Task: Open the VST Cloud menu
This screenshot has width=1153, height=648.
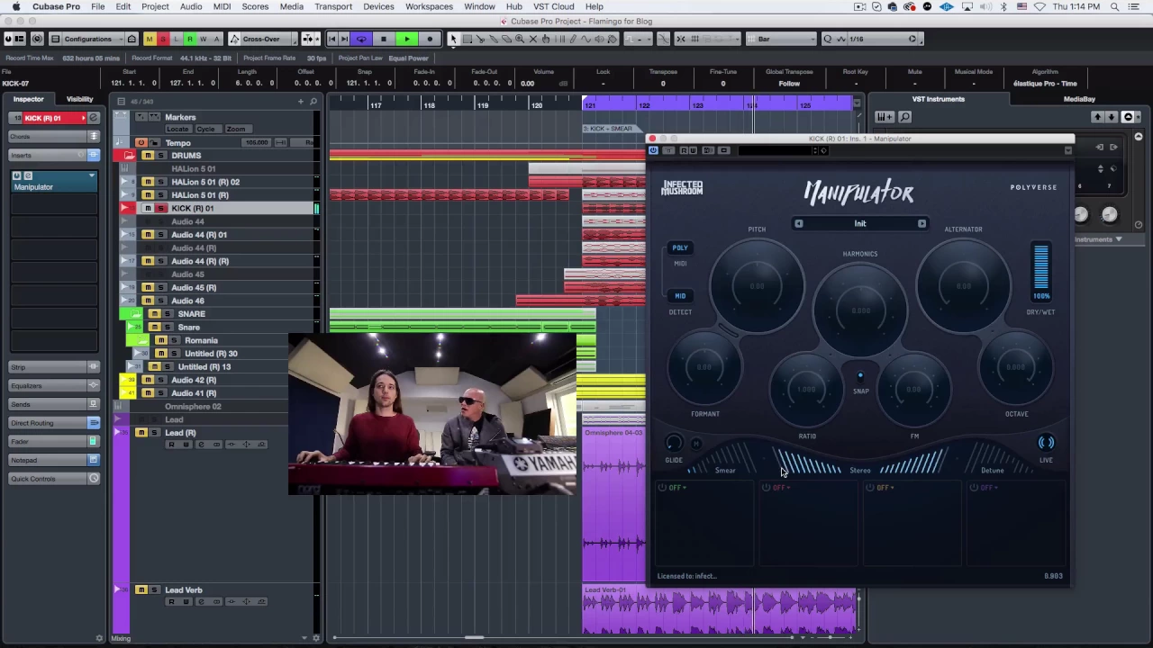Action: tap(554, 6)
